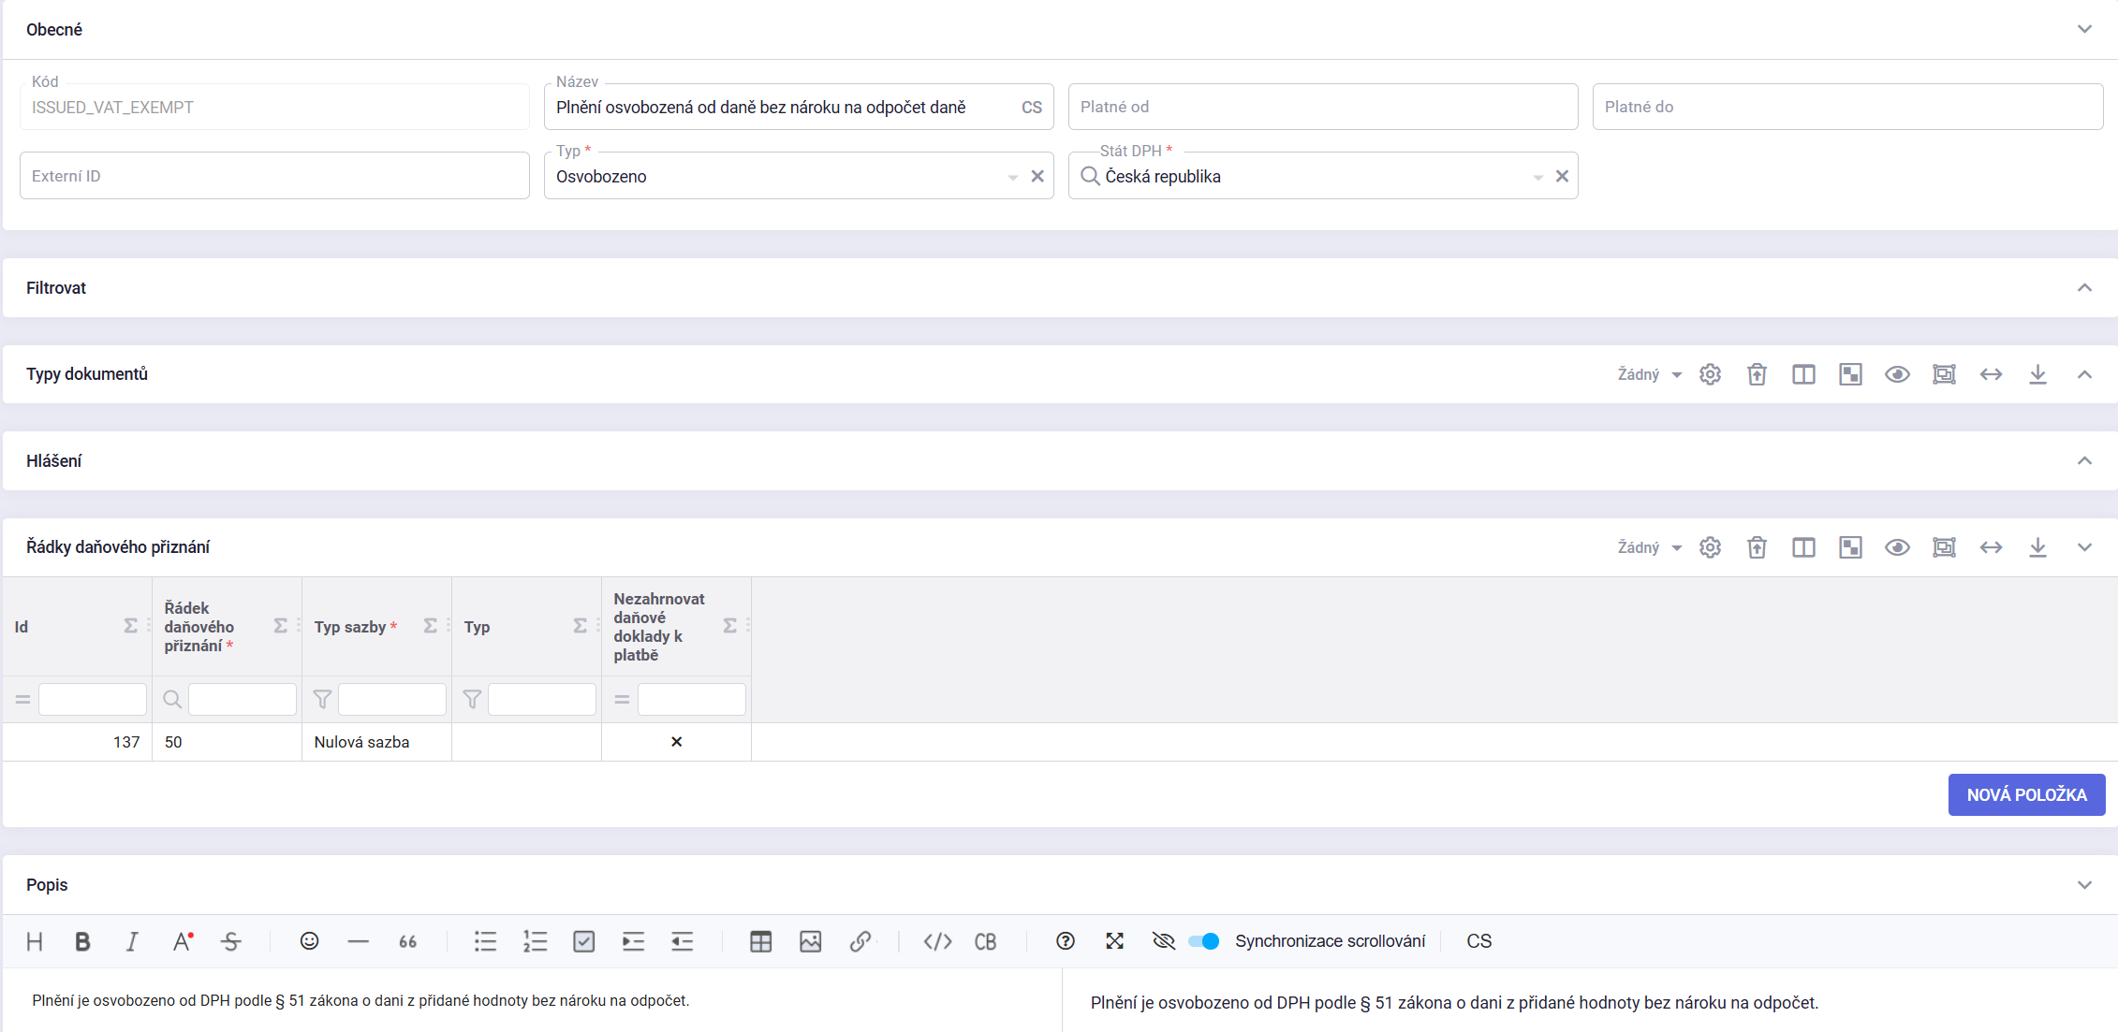Viewport: 2118px width, 1032px height.
Task: Insert a table in the Popis editor
Action: pyautogui.click(x=760, y=941)
